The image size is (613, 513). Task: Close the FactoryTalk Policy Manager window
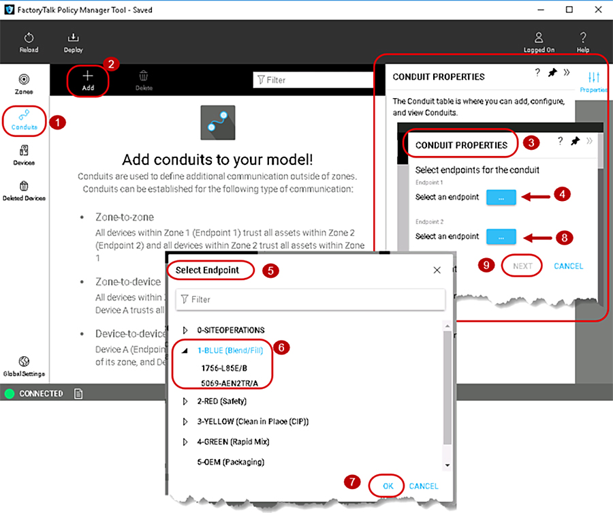coord(598,10)
